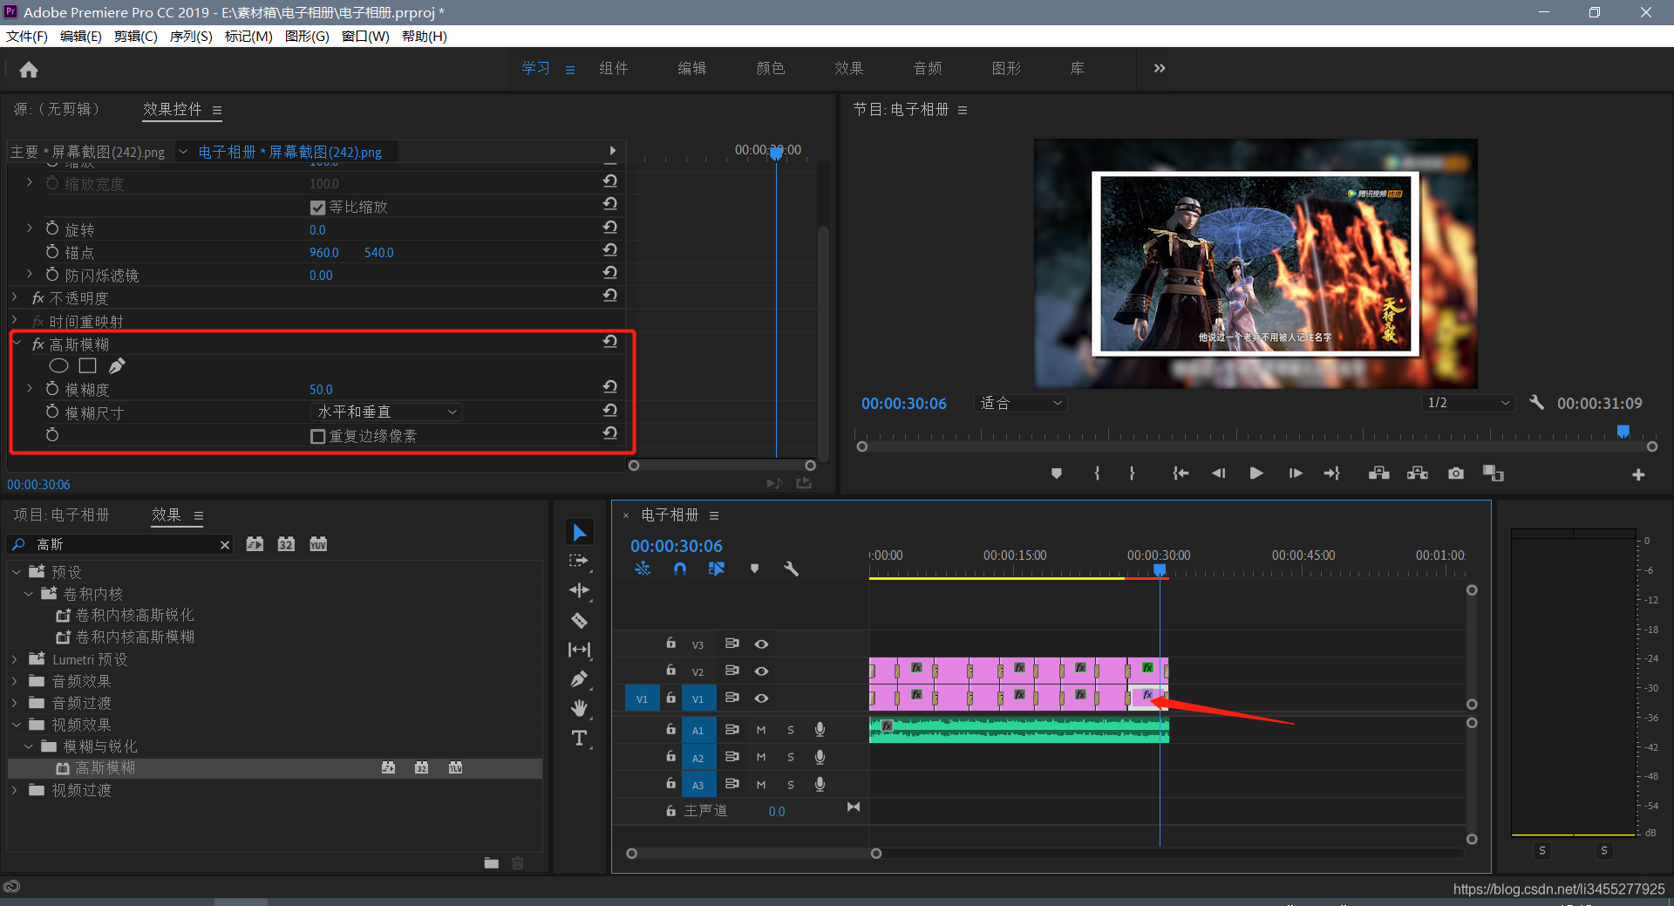Filter effects by 32-bit color
The height and width of the screenshot is (906, 1674).
(x=286, y=544)
